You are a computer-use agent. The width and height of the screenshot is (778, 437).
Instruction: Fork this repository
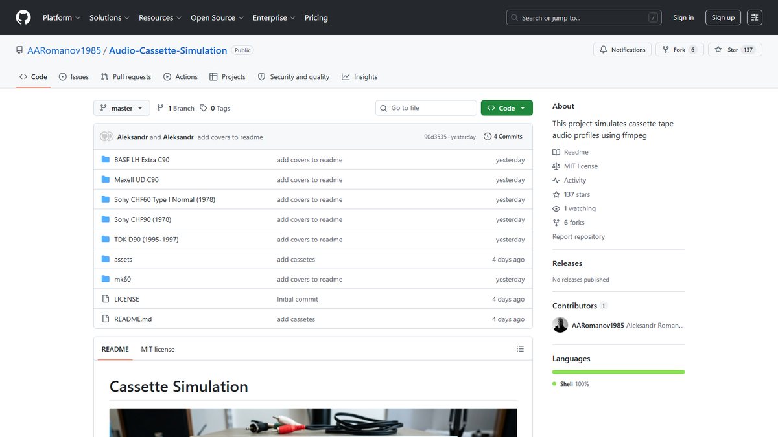point(679,50)
